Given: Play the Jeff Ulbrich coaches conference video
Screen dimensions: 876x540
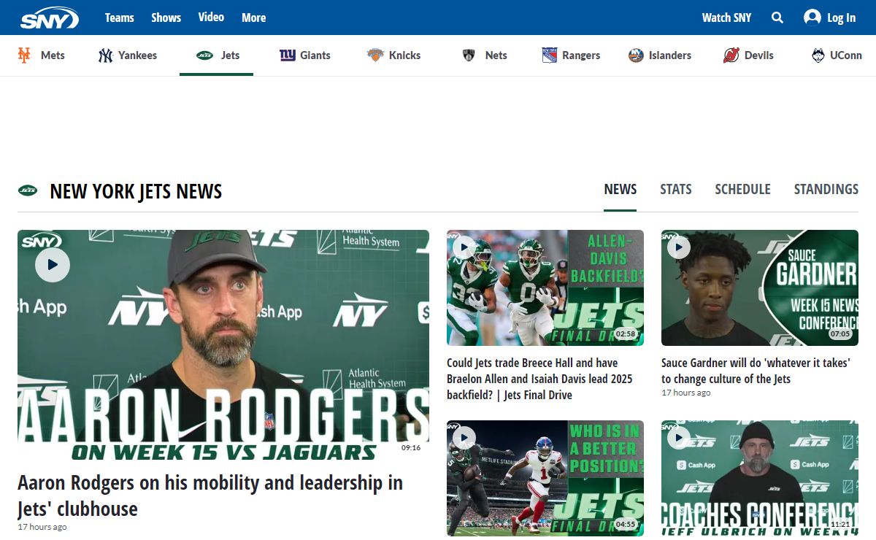Looking at the screenshot, I should 679,438.
